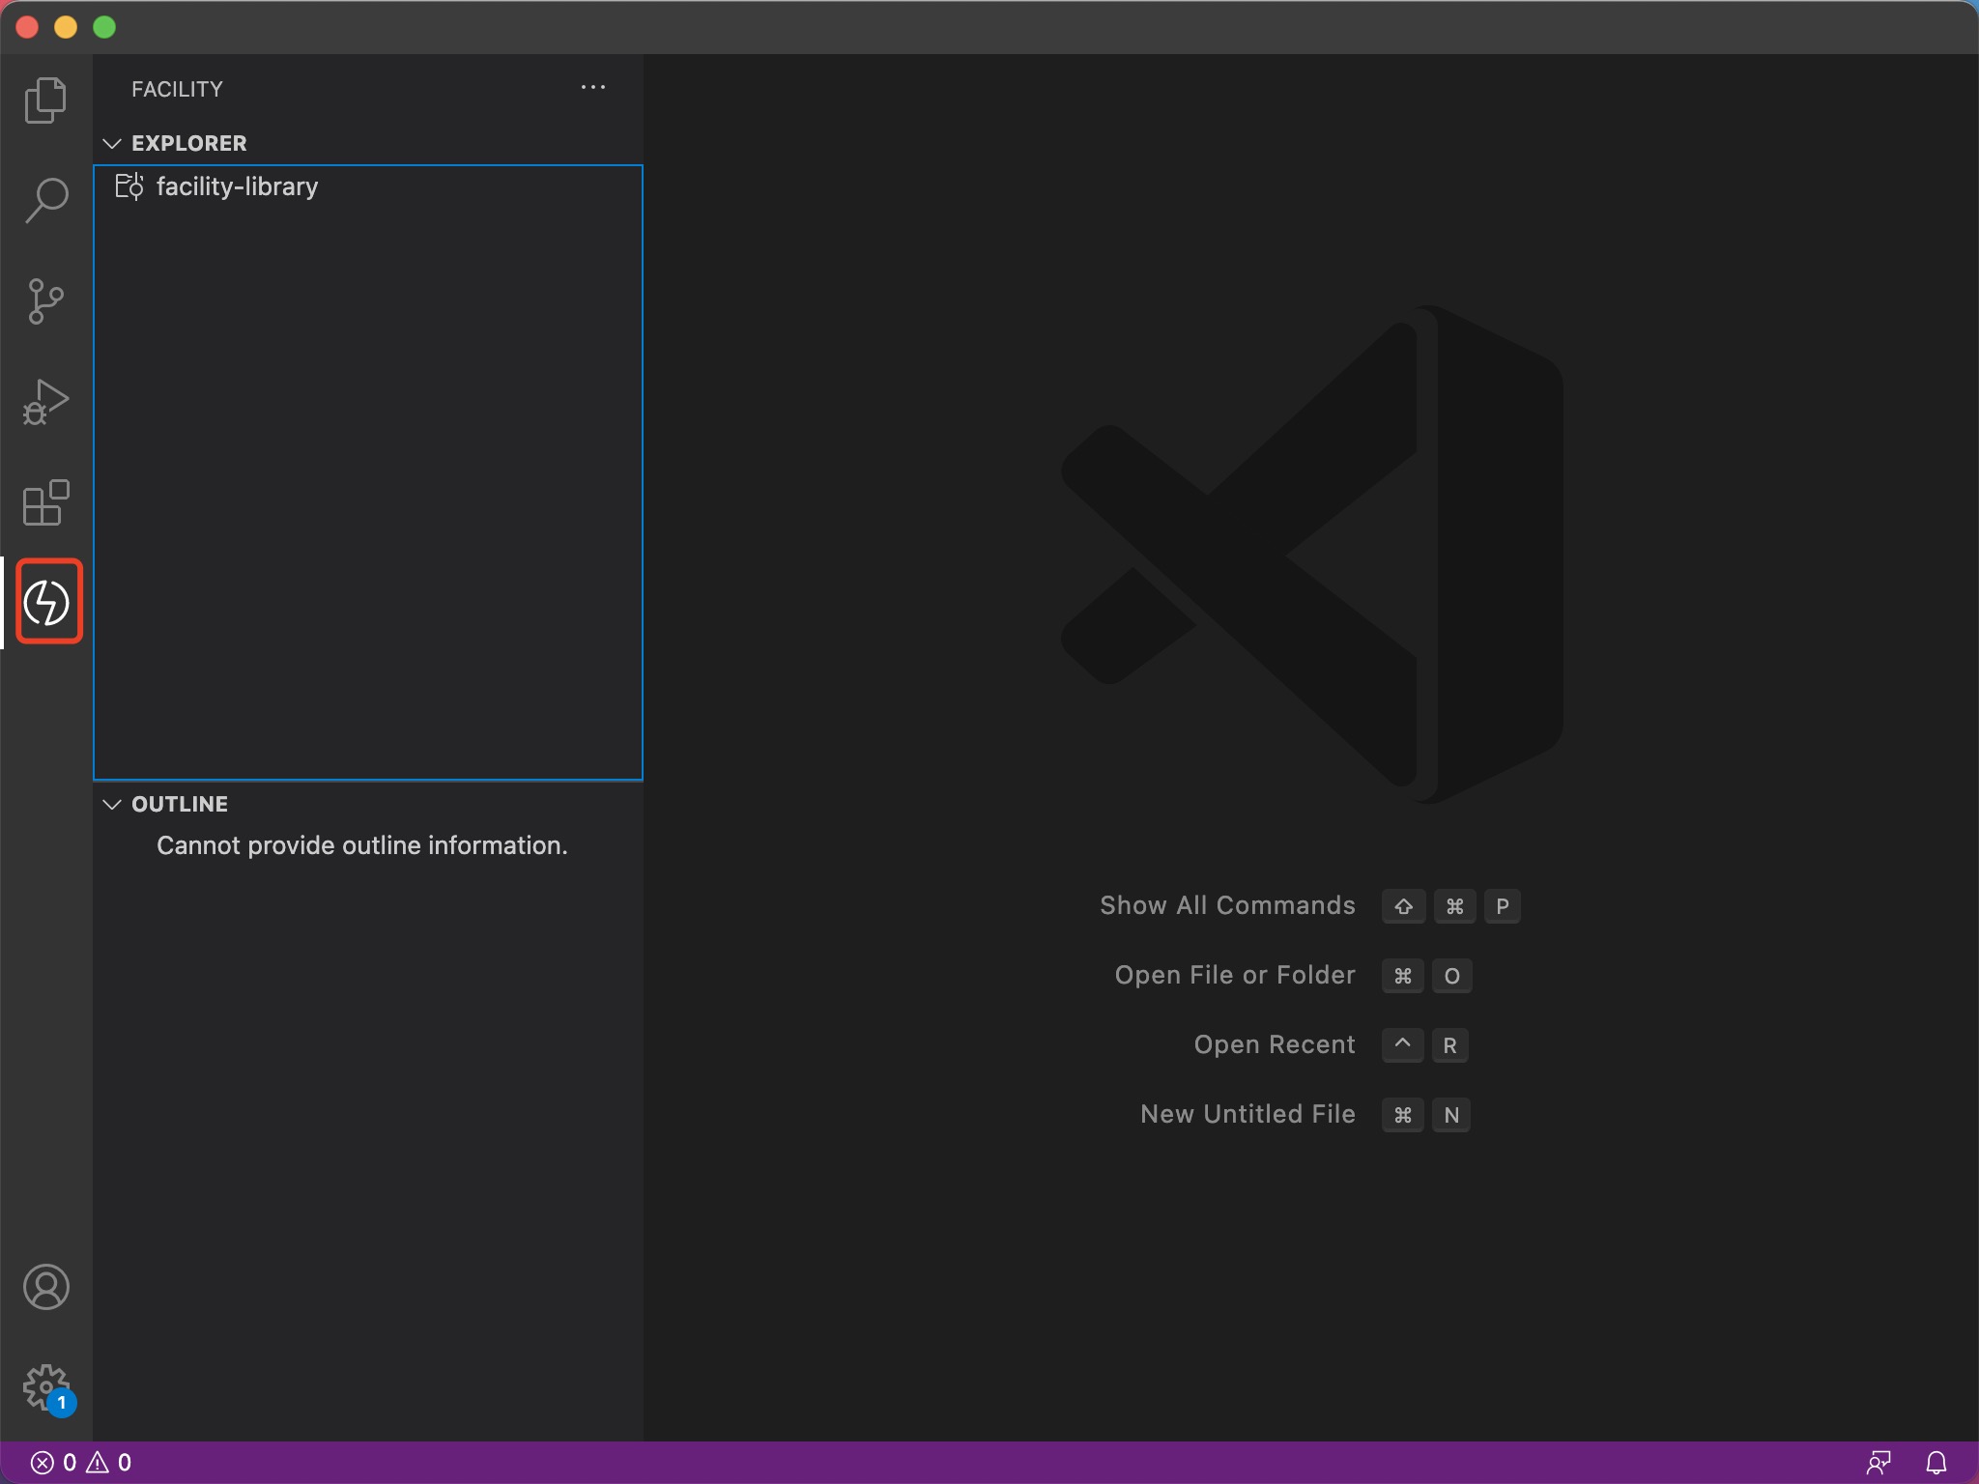
Task: Open the Extensions view
Action: coord(45,502)
